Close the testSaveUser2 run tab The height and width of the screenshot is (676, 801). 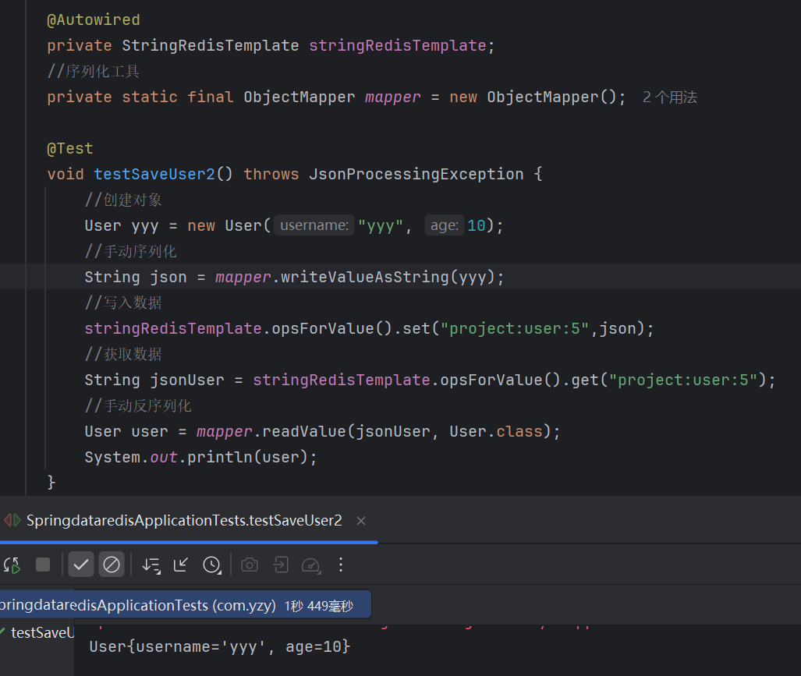click(x=361, y=521)
